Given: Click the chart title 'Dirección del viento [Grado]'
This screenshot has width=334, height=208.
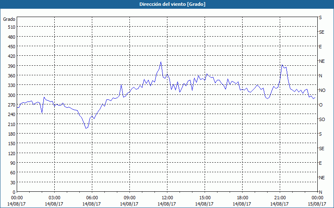Looking at the screenshot, I should click(x=172, y=4).
